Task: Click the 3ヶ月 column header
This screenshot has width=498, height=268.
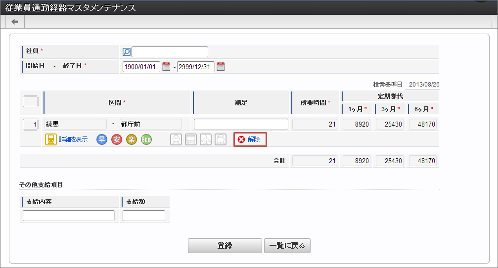Action: (390, 109)
